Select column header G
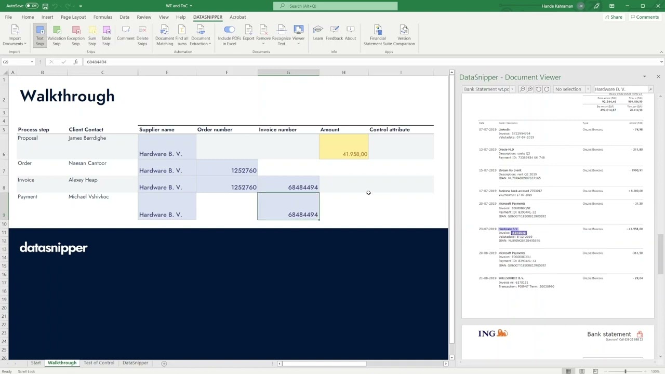This screenshot has width=665, height=374. (288, 73)
